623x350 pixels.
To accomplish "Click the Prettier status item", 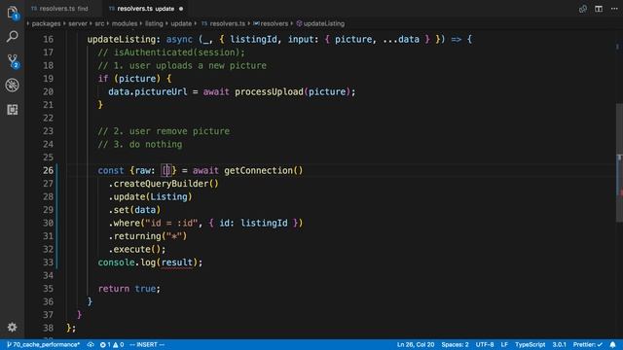I will pos(587,344).
